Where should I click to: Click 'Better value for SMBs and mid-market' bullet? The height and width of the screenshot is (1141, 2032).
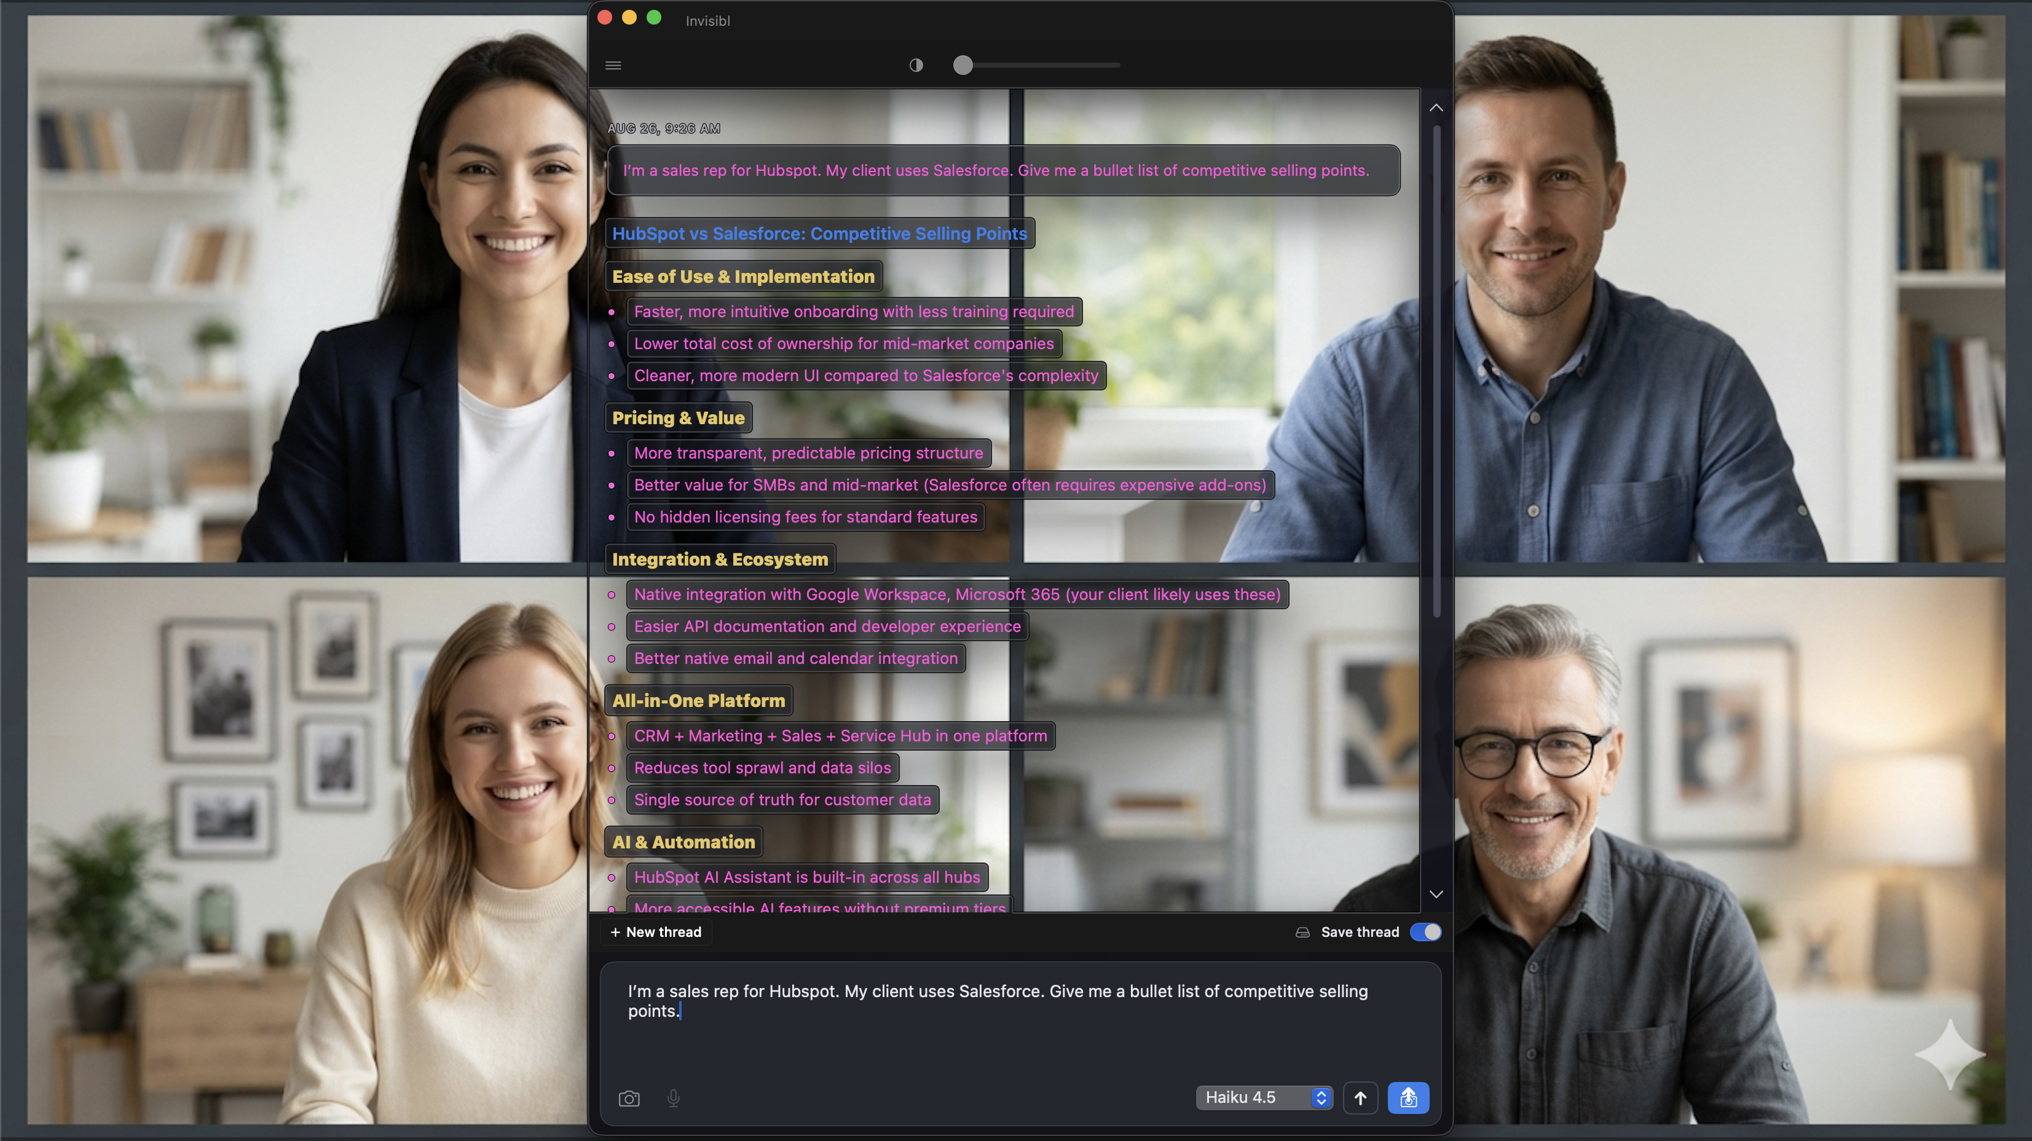point(950,485)
